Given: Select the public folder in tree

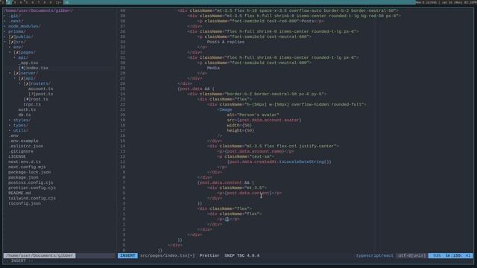Looking at the screenshot, I should pyautogui.click(x=21, y=36).
